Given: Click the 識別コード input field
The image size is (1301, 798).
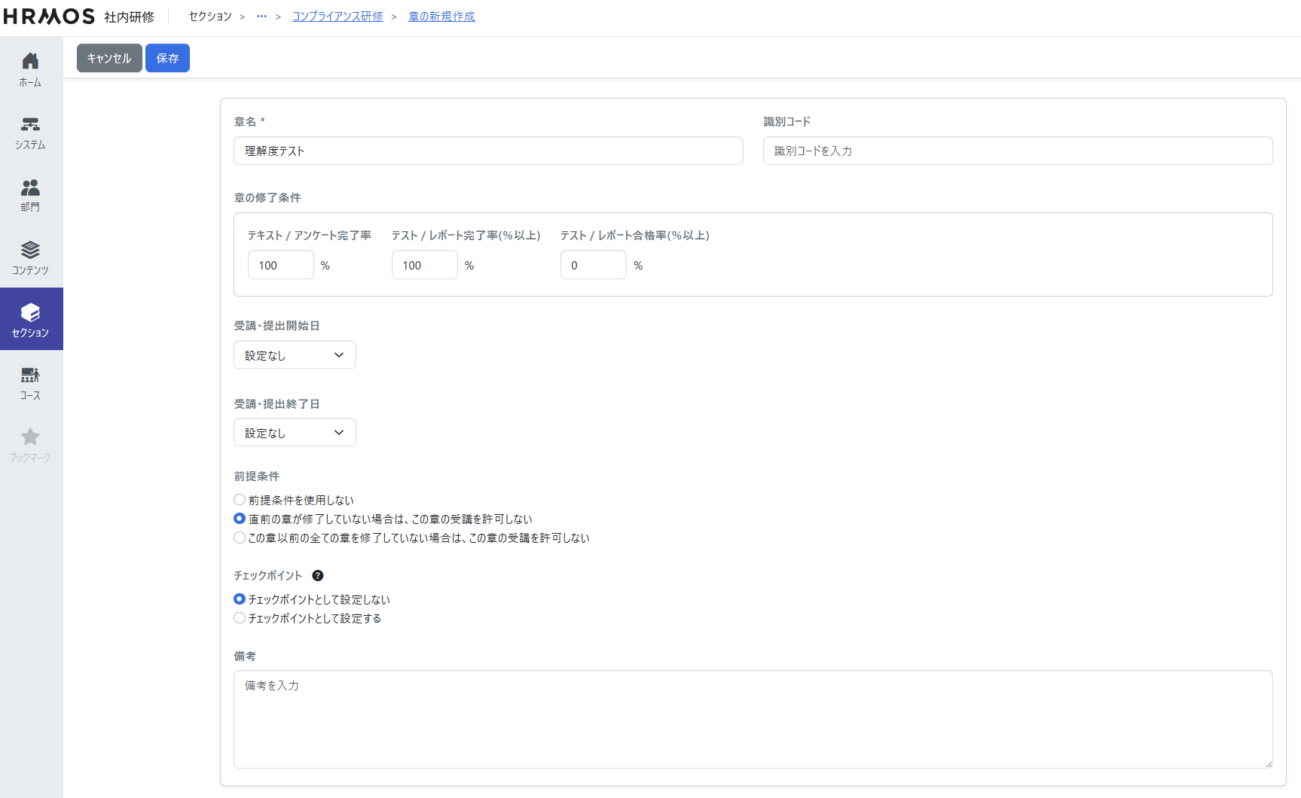Looking at the screenshot, I should pos(1017,151).
